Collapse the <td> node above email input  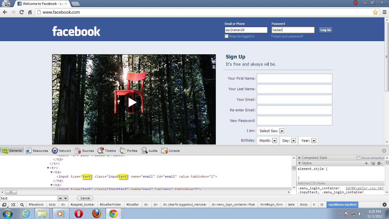coord(52,172)
